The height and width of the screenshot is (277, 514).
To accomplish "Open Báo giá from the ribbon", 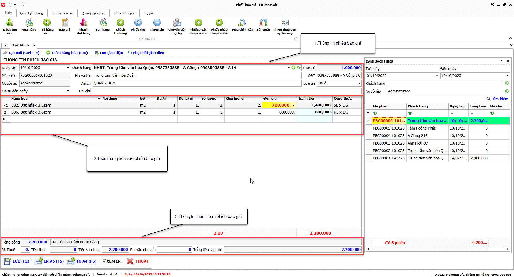I will 65,23.
